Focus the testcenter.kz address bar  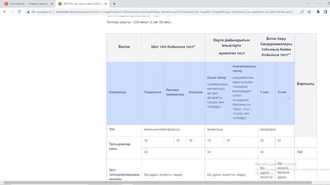click(x=174, y=12)
